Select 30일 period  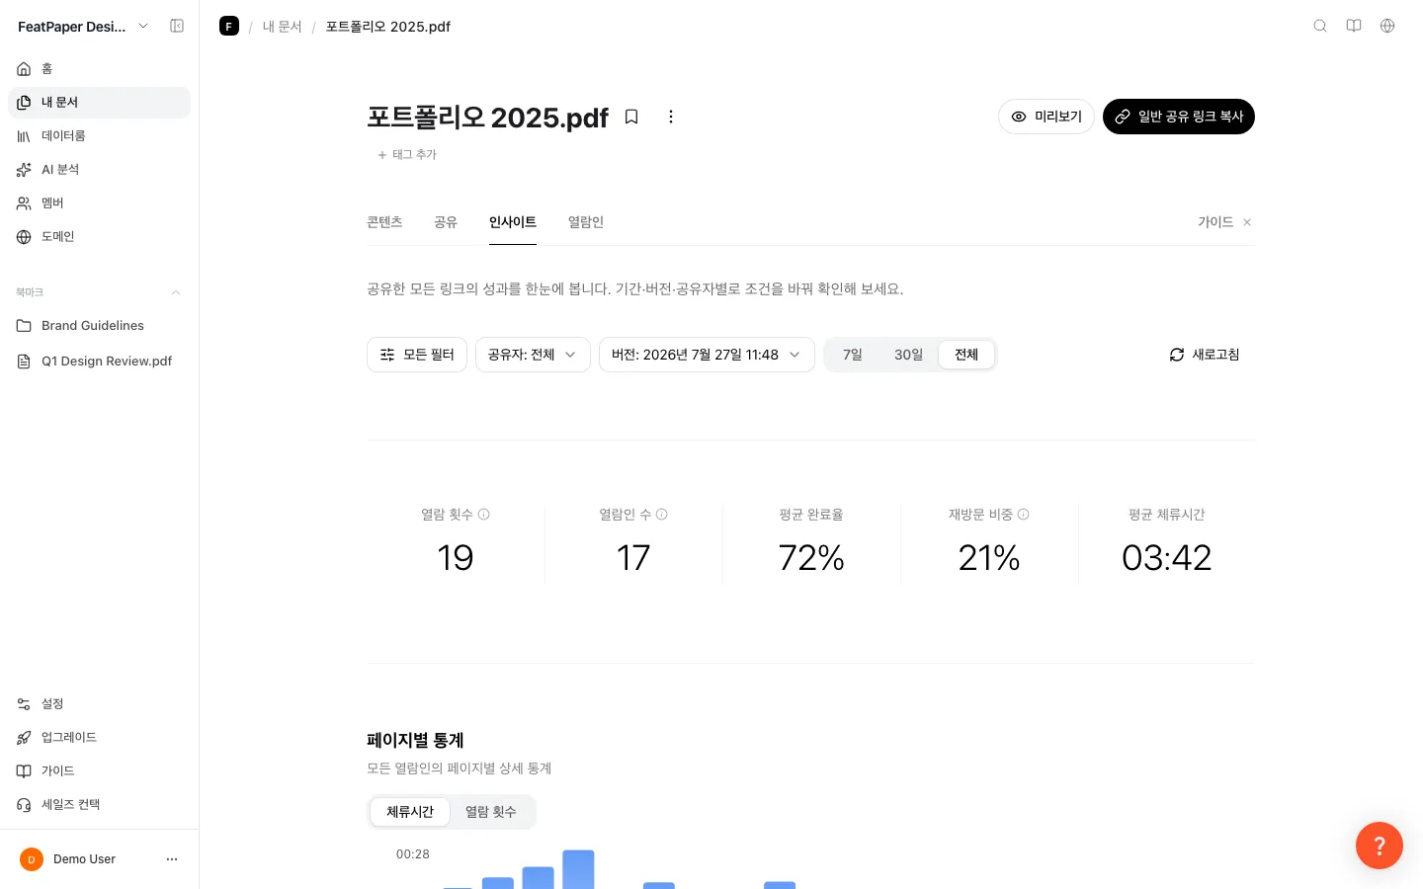[x=908, y=355]
